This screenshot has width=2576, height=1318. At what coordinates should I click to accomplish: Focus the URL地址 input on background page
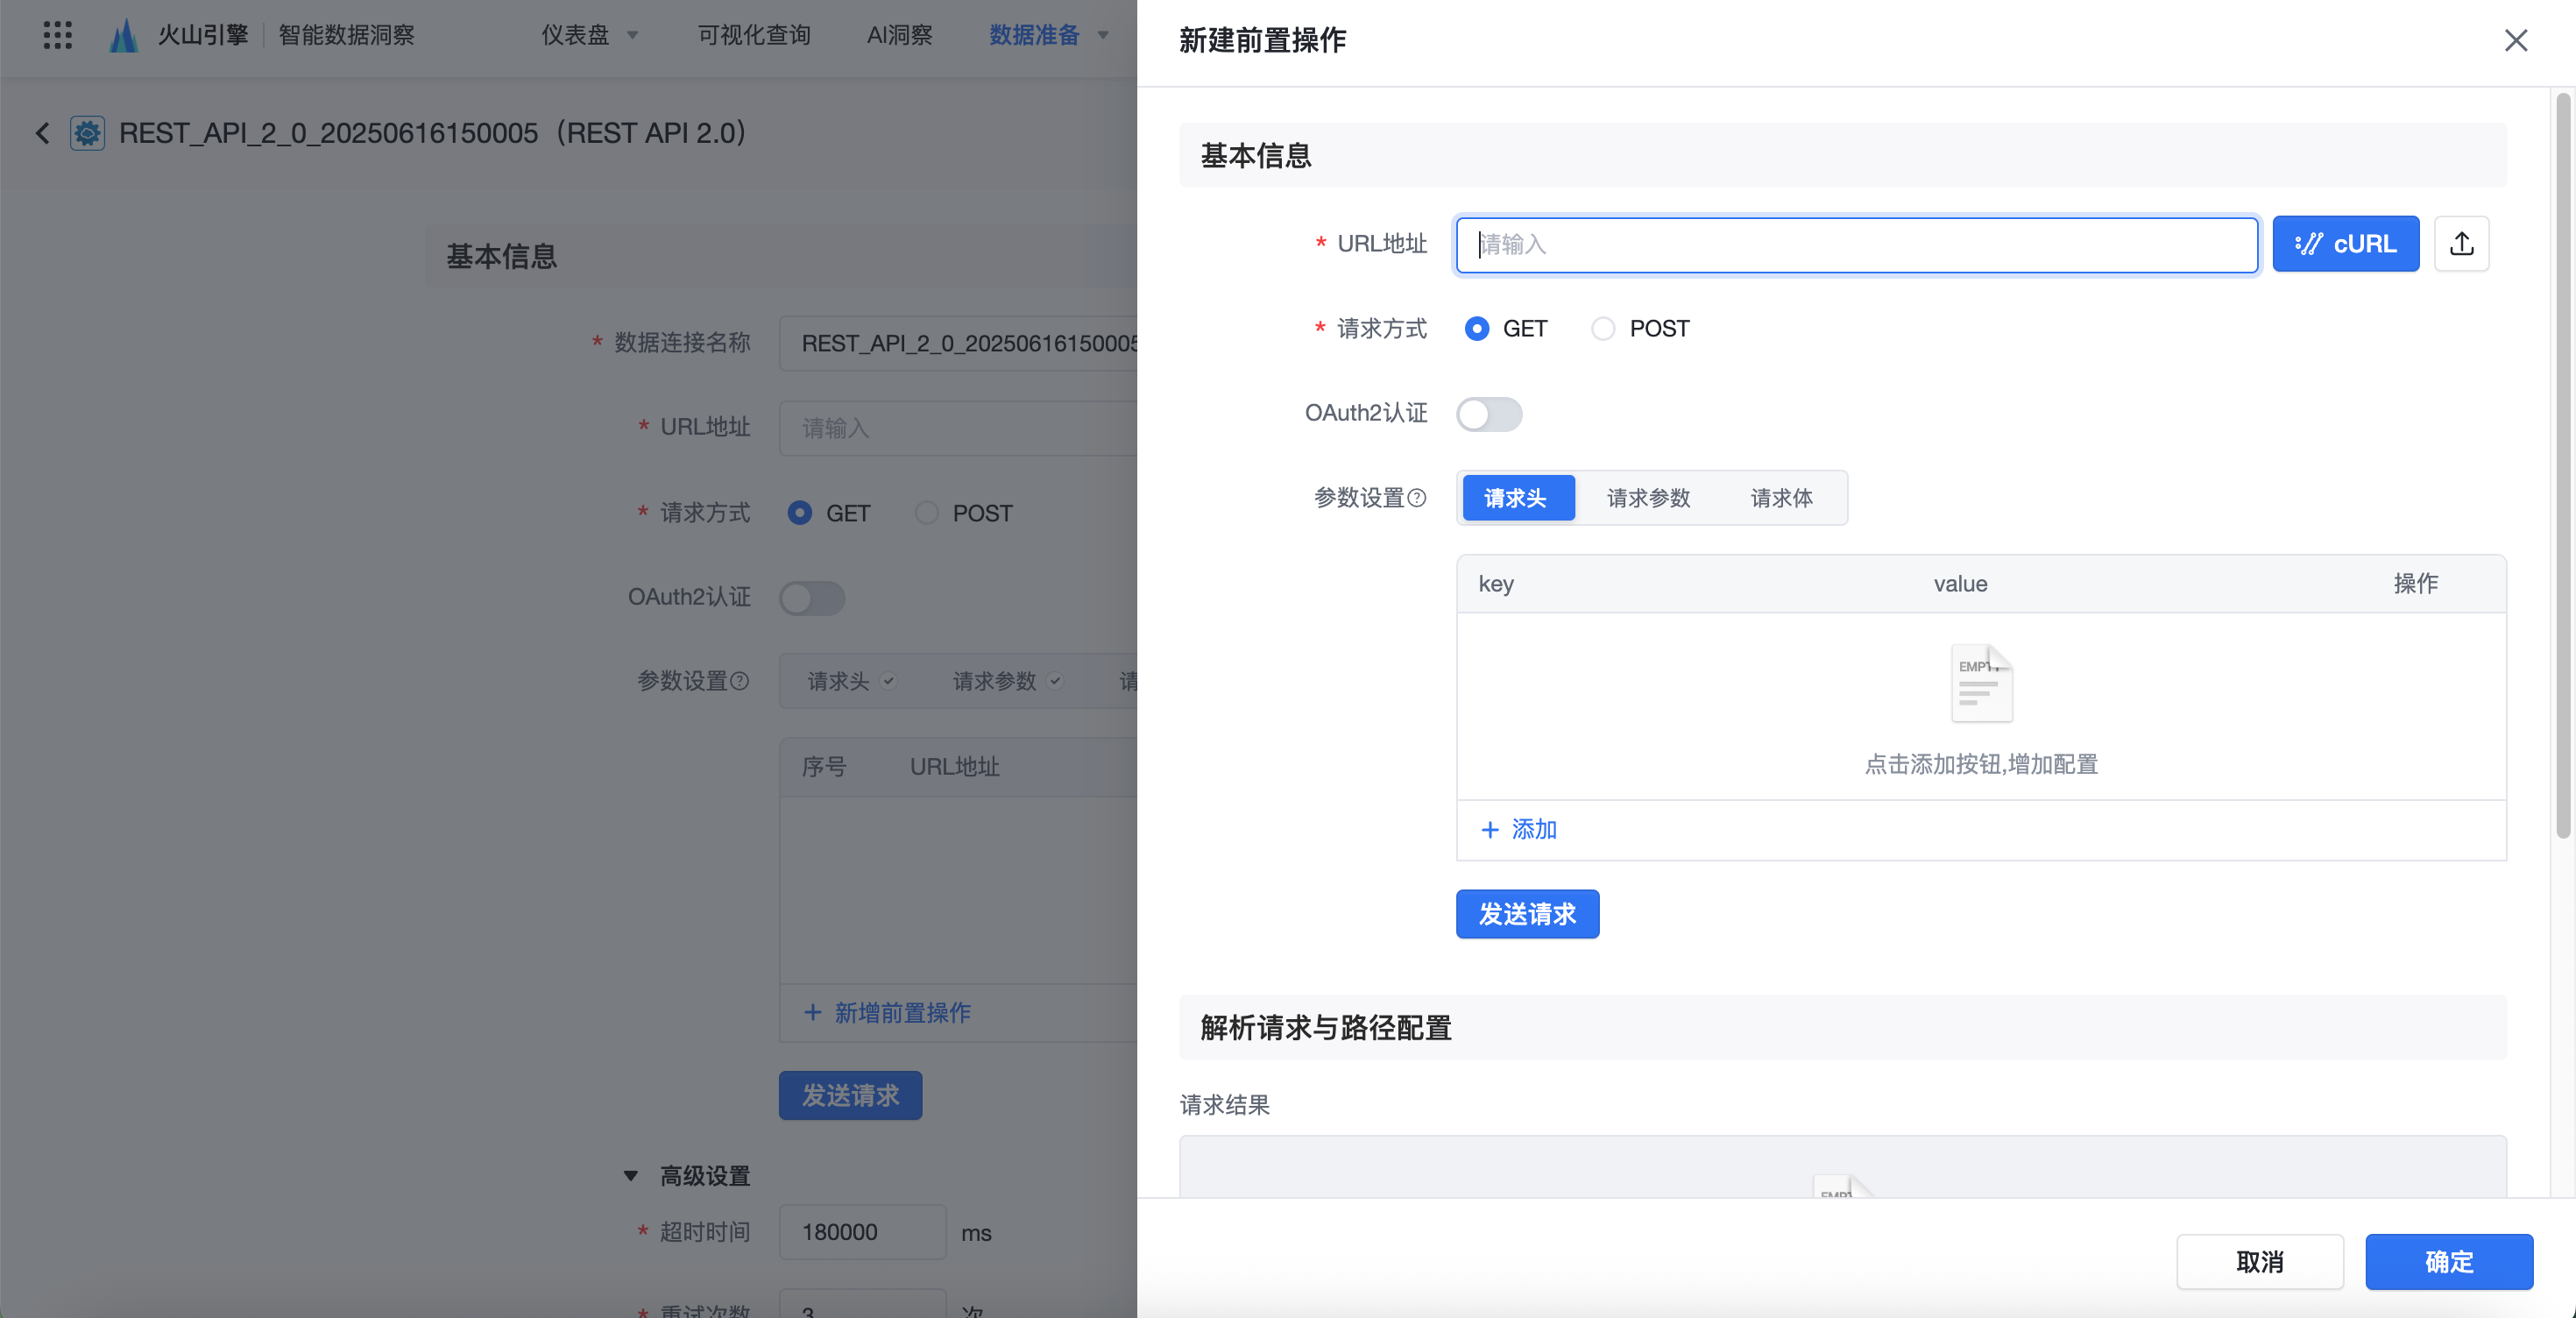(x=958, y=428)
